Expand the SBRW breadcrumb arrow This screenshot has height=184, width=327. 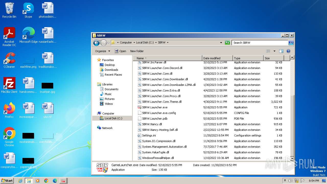[168, 43]
